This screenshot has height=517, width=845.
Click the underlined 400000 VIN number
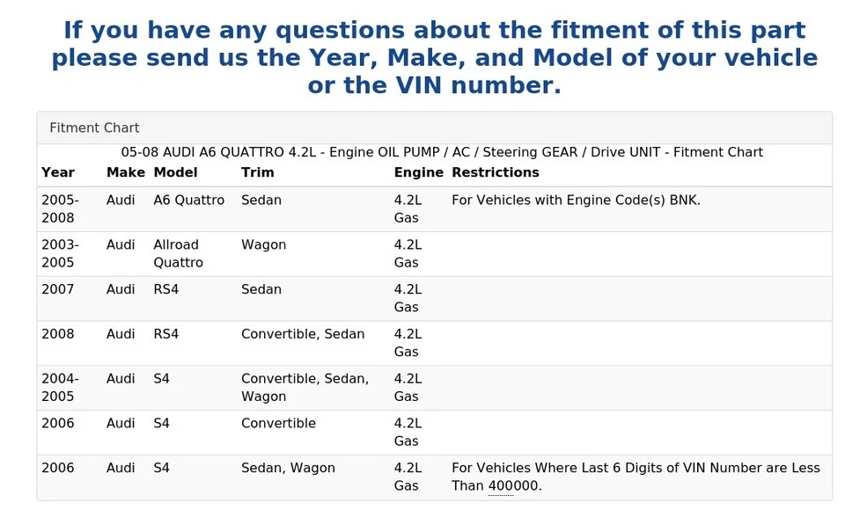point(501,485)
